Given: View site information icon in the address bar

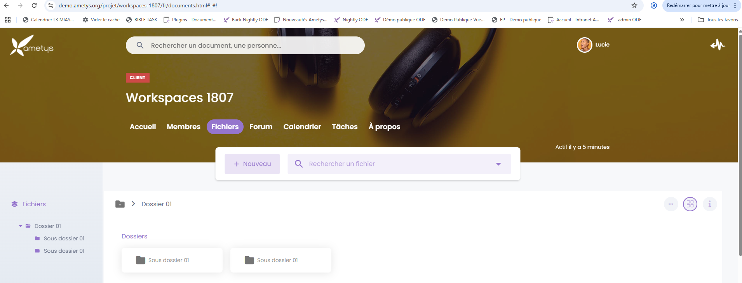Looking at the screenshot, I should (51, 5).
